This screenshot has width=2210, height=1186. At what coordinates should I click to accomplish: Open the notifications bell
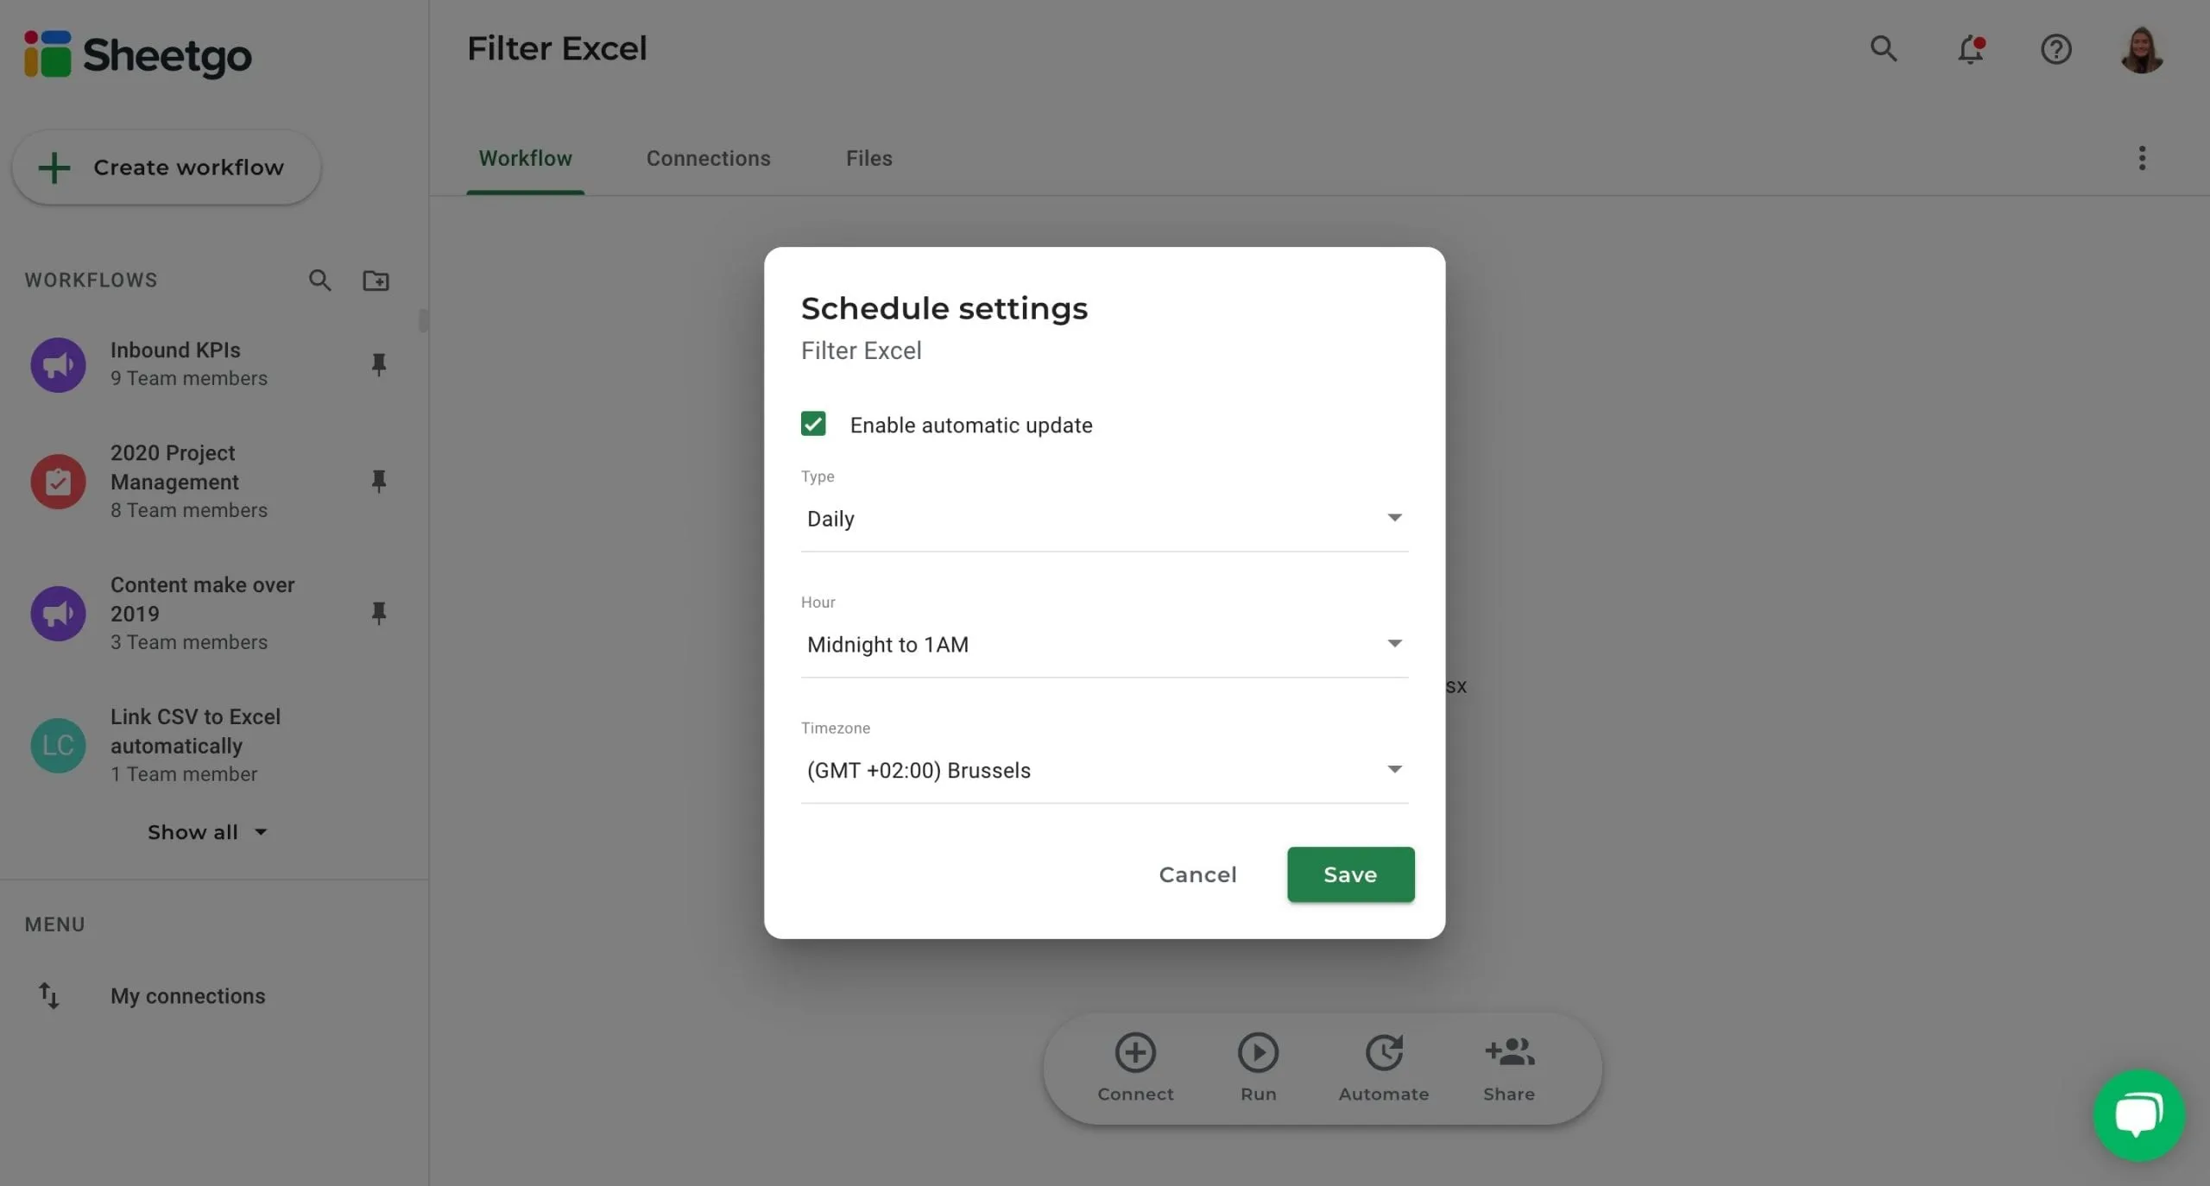coord(1971,49)
